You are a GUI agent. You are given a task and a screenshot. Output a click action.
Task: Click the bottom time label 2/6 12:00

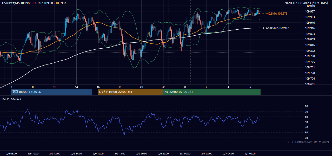point(55,154)
